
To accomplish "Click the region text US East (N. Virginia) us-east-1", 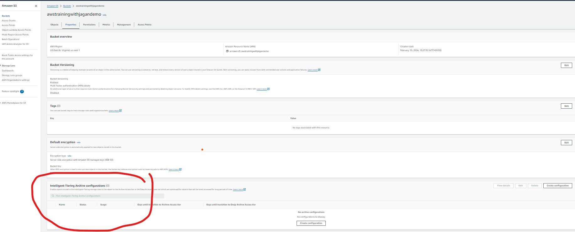I will tap(65, 50).
